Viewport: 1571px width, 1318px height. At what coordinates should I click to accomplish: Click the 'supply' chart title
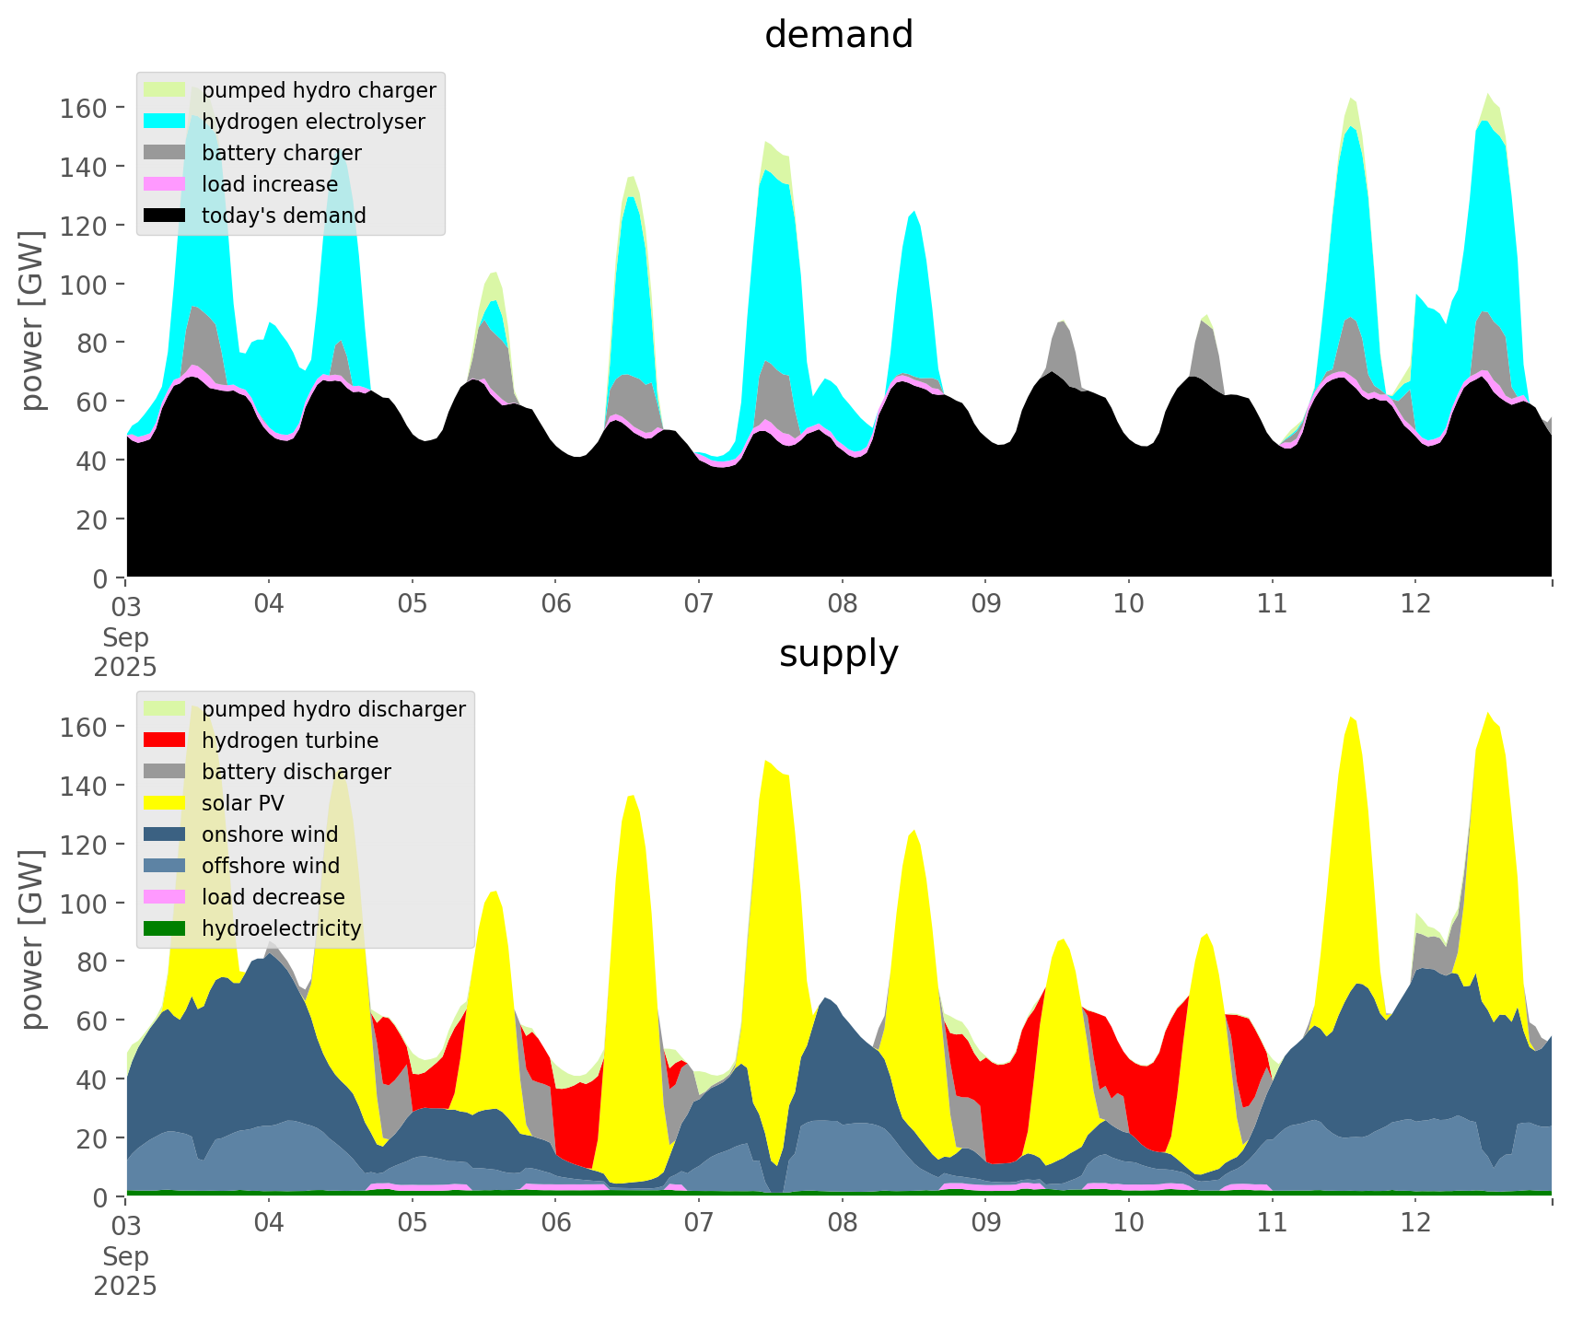click(x=838, y=654)
